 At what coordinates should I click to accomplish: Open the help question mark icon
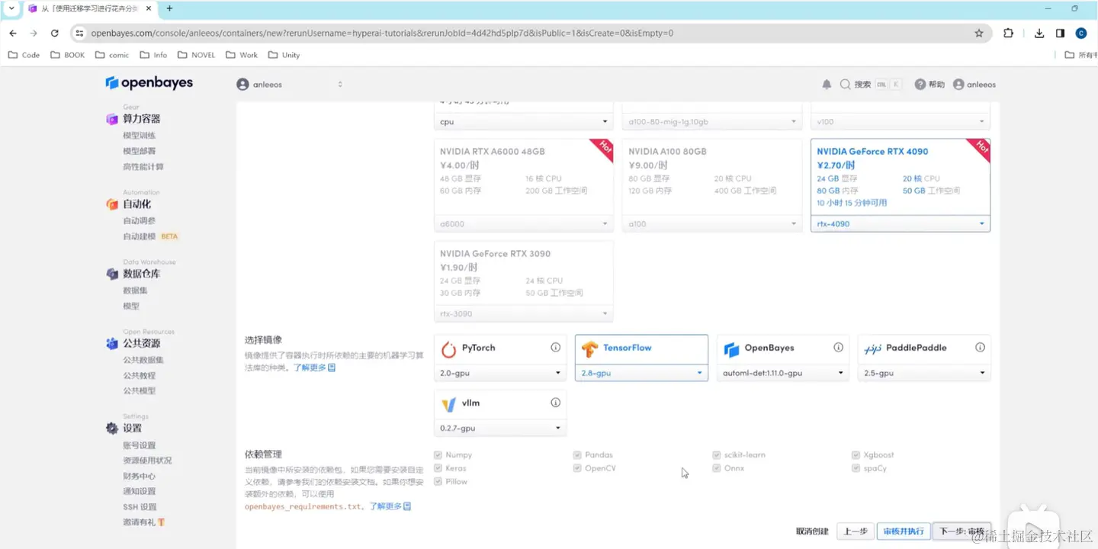[x=920, y=85]
